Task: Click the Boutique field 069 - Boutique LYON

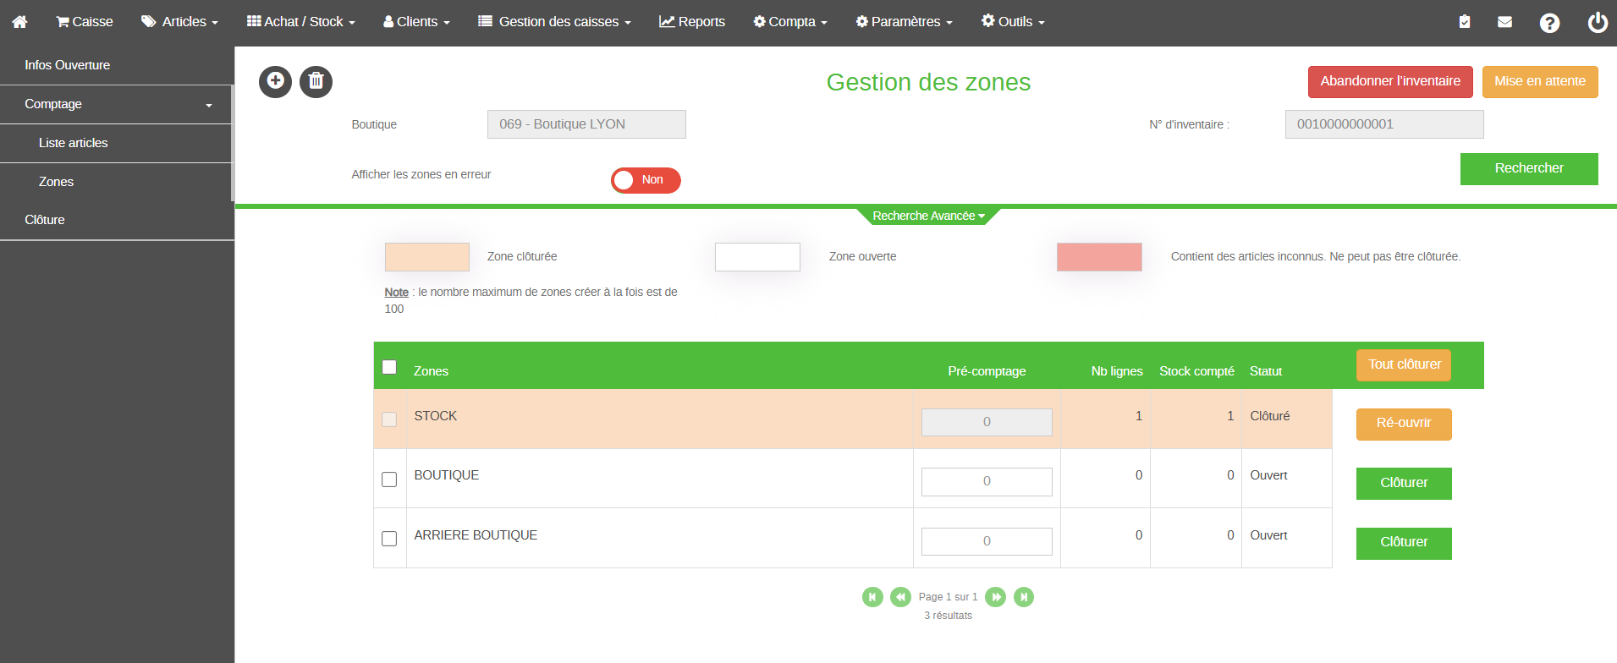Action: click(x=586, y=124)
